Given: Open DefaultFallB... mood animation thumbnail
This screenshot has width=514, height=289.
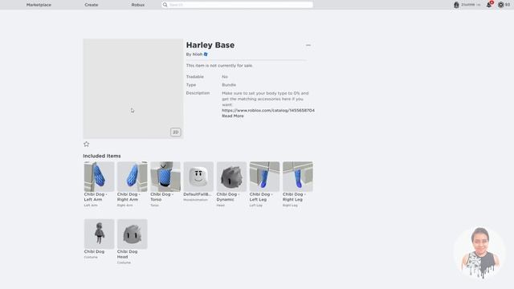Looking at the screenshot, I should point(198,177).
